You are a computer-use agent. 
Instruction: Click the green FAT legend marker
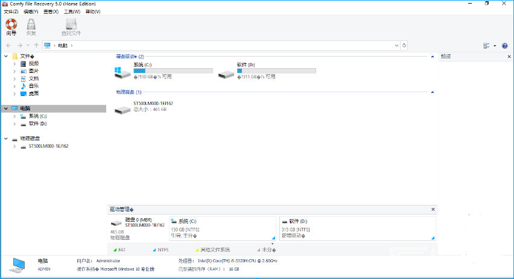point(115,250)
